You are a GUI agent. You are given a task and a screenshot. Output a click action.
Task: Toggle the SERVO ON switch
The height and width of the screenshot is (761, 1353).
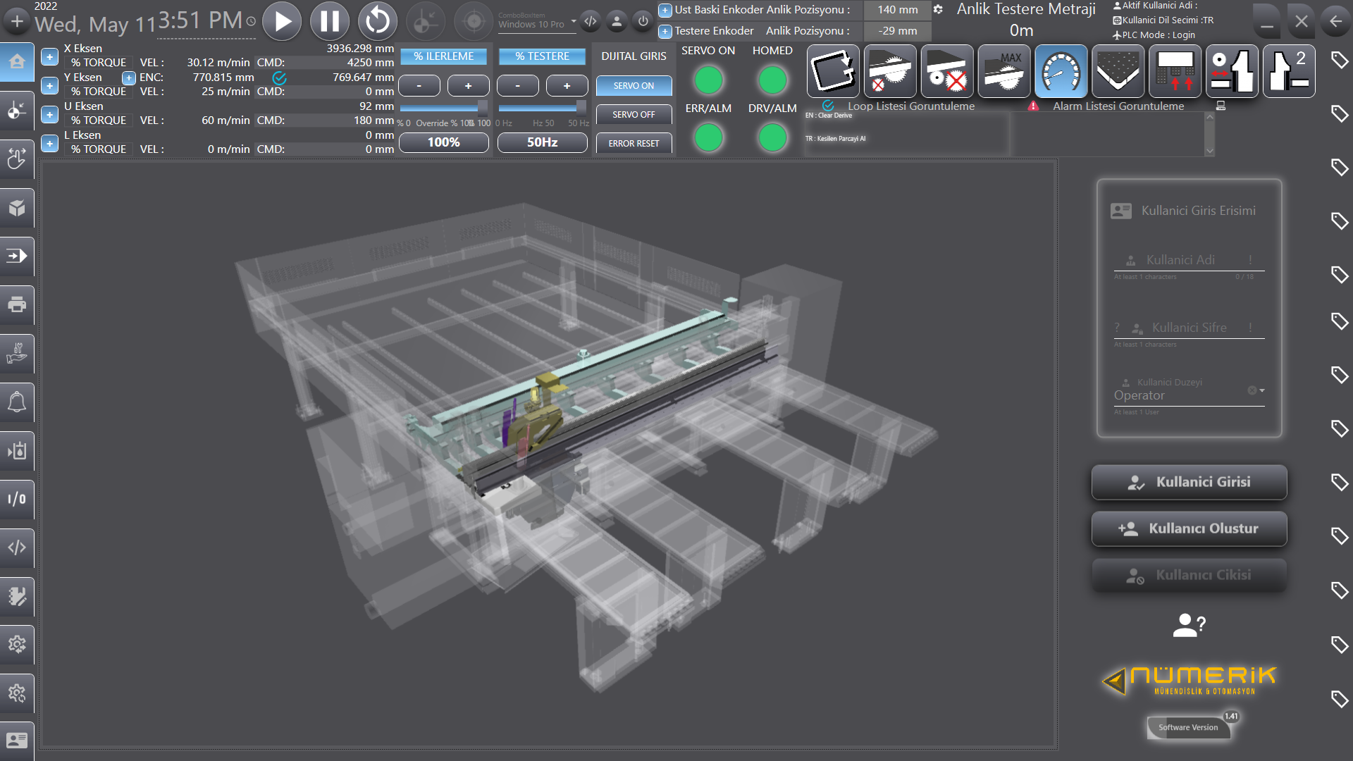[634, 86]
